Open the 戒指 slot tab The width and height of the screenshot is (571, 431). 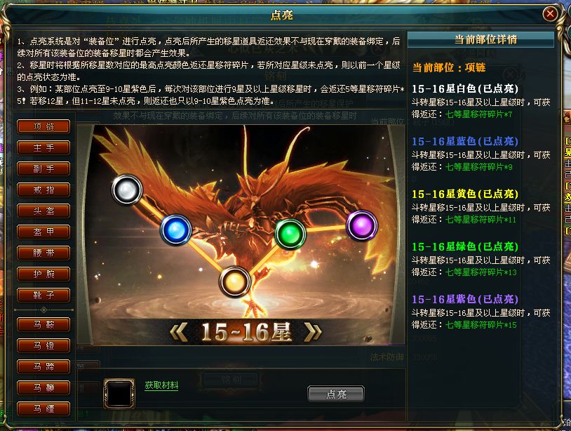[x=43, y=190]
